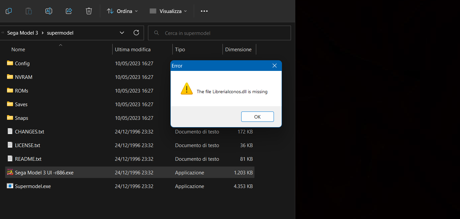Select the Config folder icon
This screenshot has height=219, width=460.
10,63
